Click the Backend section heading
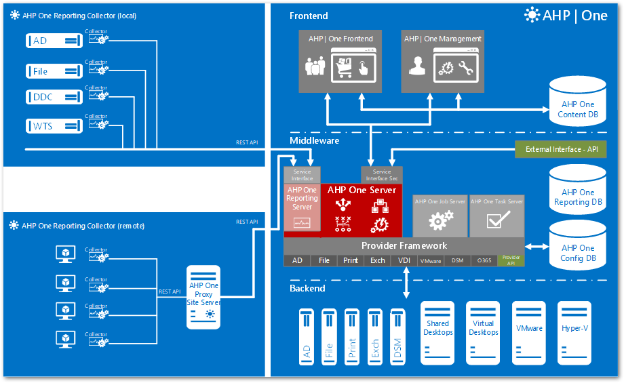This screenshot has height=383, width=624. point(307,288)
